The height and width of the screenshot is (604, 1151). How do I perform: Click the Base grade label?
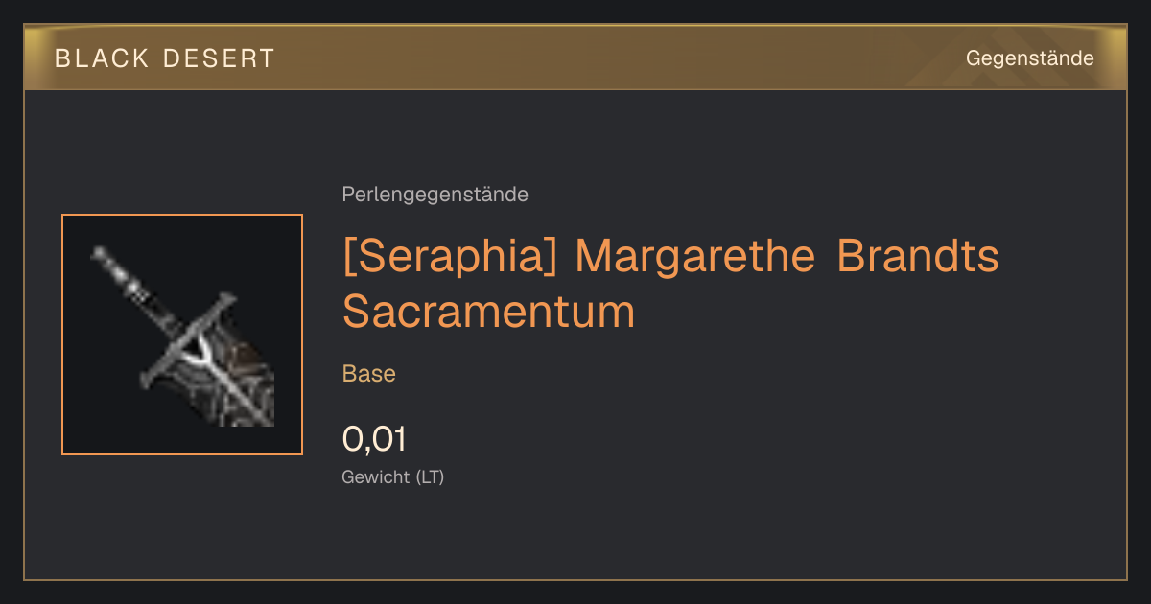pyautogui.click(x=369, y=374)
